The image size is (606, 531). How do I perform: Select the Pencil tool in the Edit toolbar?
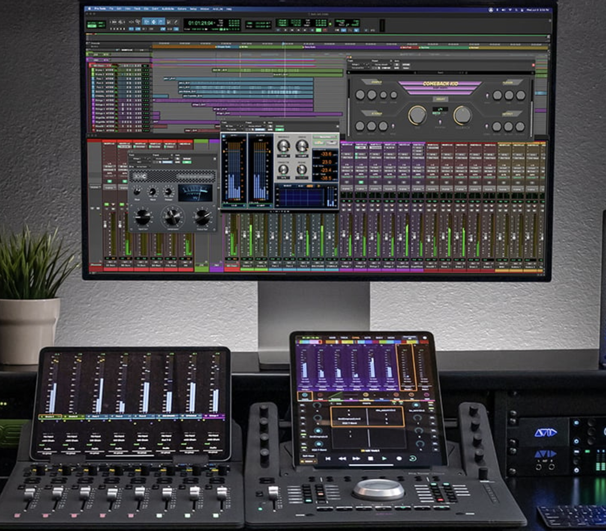click(176, 21)
